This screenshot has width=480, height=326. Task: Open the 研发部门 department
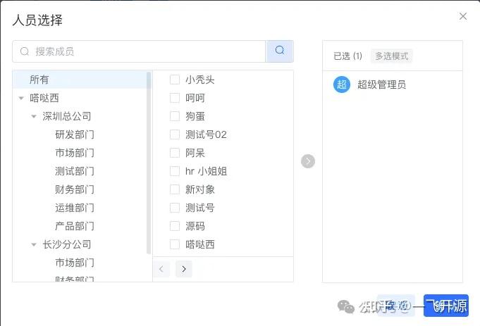(x=75, y=134)
